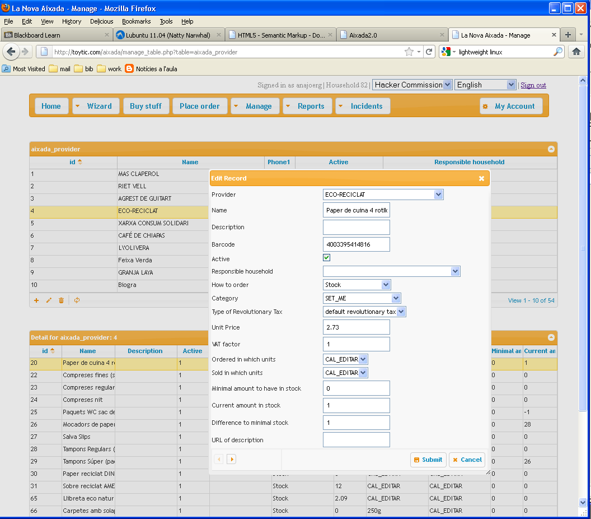Switch to the Lubuntu 11.04 tab
This screenshot has height=519, width=591.
coord(168,35)
